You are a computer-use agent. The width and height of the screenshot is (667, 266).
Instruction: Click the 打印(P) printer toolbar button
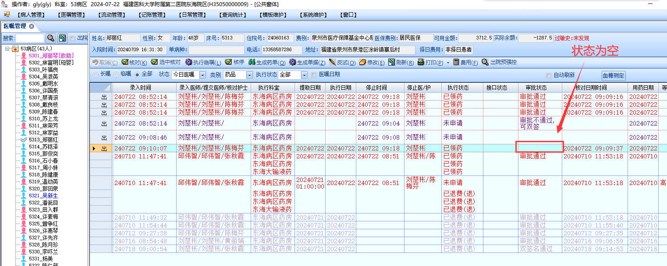click(x=430, y=63)
